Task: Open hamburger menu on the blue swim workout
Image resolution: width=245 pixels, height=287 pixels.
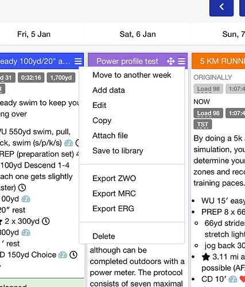Action: pos(78,61)
